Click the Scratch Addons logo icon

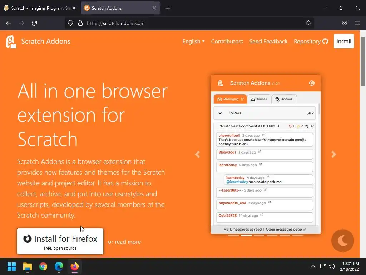click(x=11, y=42)
